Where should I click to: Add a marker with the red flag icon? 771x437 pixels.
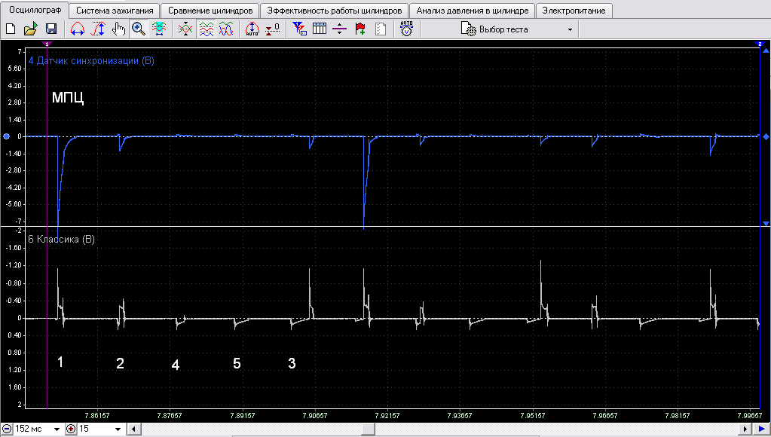(360, 29)
